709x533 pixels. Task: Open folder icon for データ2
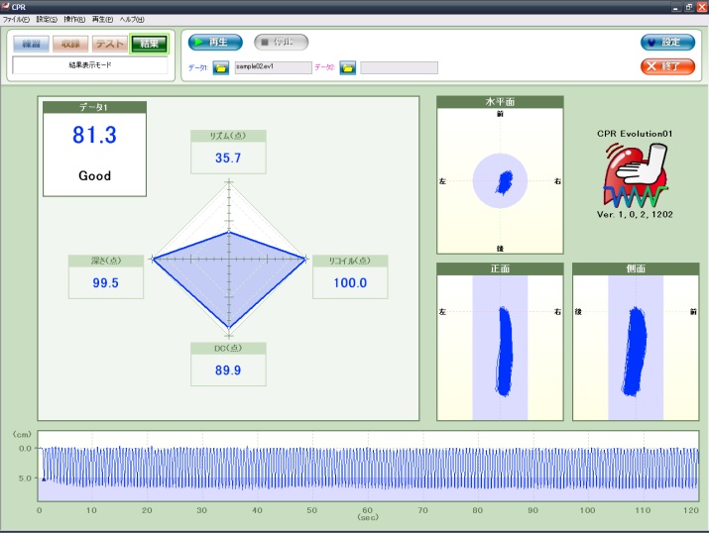(347, 67)
